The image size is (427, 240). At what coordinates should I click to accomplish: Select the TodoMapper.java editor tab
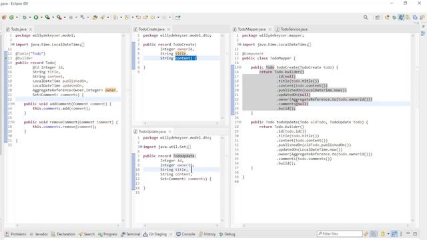(252, 29)
